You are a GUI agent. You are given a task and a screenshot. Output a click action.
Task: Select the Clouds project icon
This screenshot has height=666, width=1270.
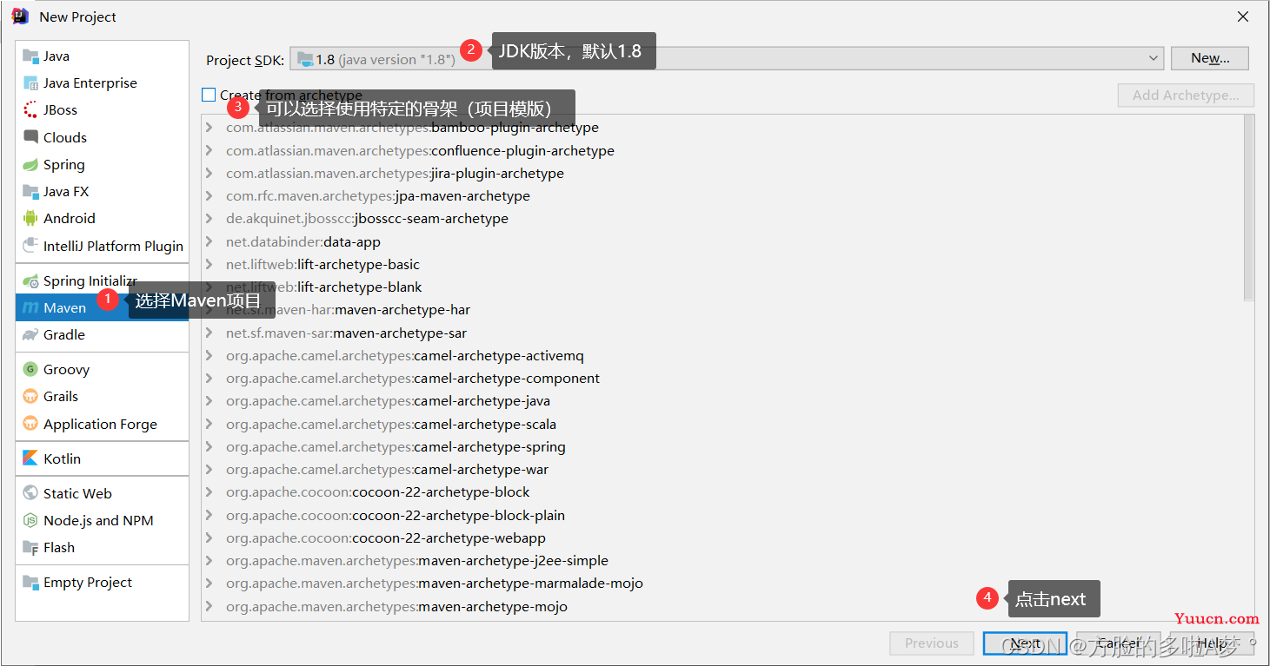point(31,137)
